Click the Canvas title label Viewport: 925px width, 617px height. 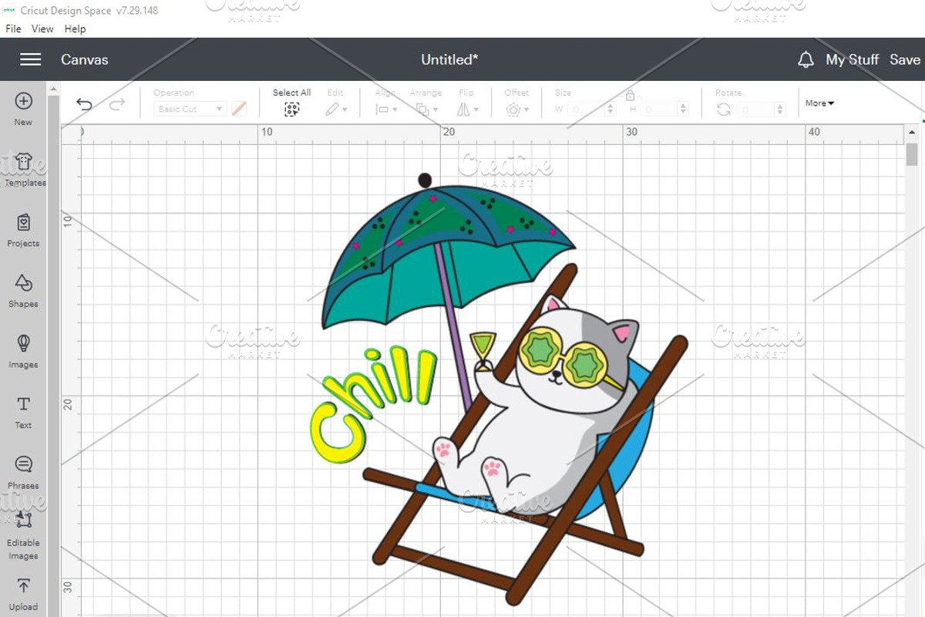pyautogui.click(x=85, y=59)
